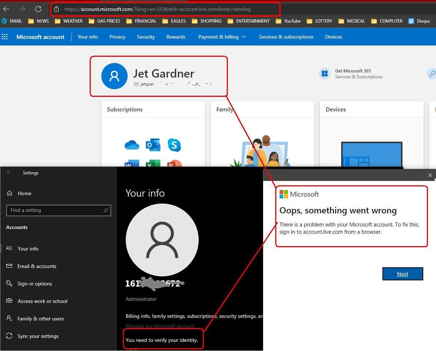Click the laptop device illustration
The image size is (436, 351).
[x=372, y=154]
